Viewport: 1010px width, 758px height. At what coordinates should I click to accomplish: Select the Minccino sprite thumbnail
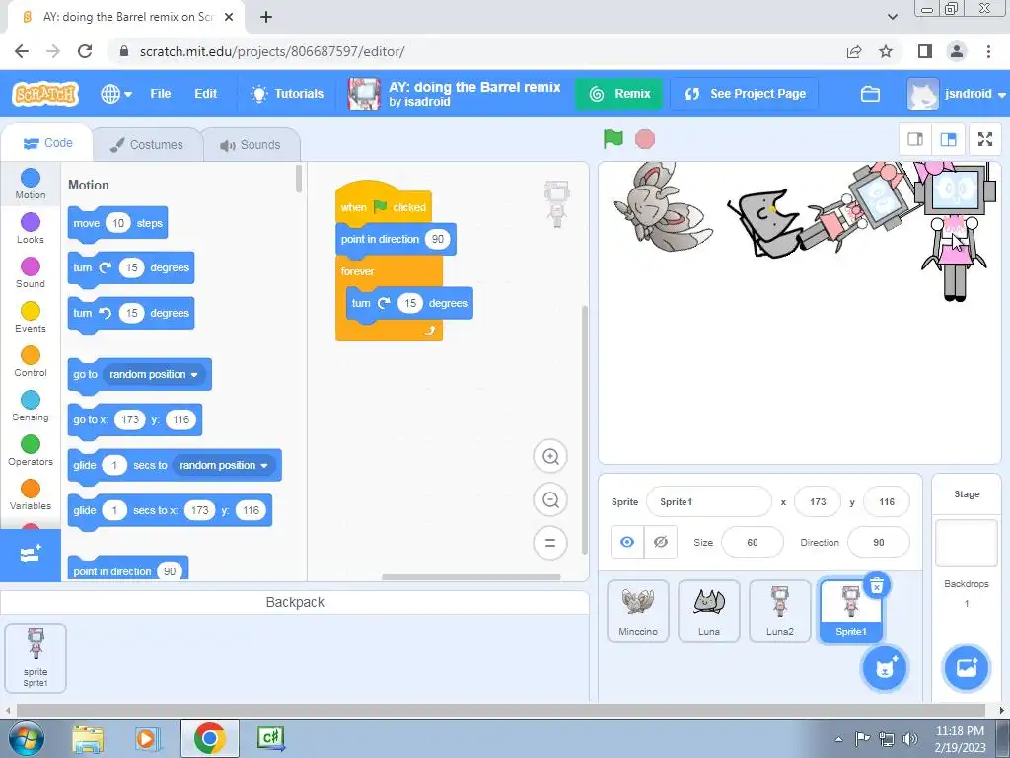click(638, 610)
